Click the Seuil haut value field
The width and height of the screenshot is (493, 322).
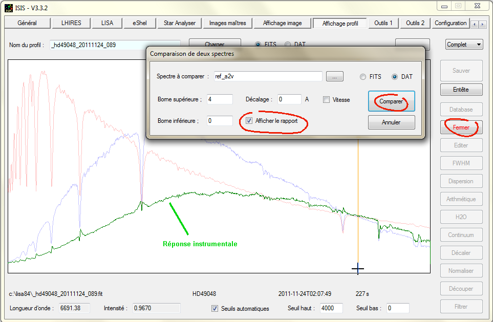(x=335, y=308)
